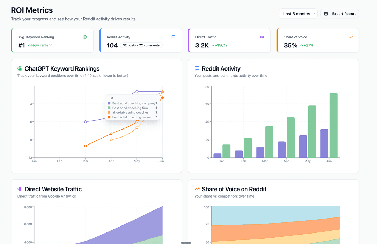Image resolution: width=377 pixels, height=244 pixels.
Task: Click the up-arrow icon next to +156%
Action: tap(213, 45)
